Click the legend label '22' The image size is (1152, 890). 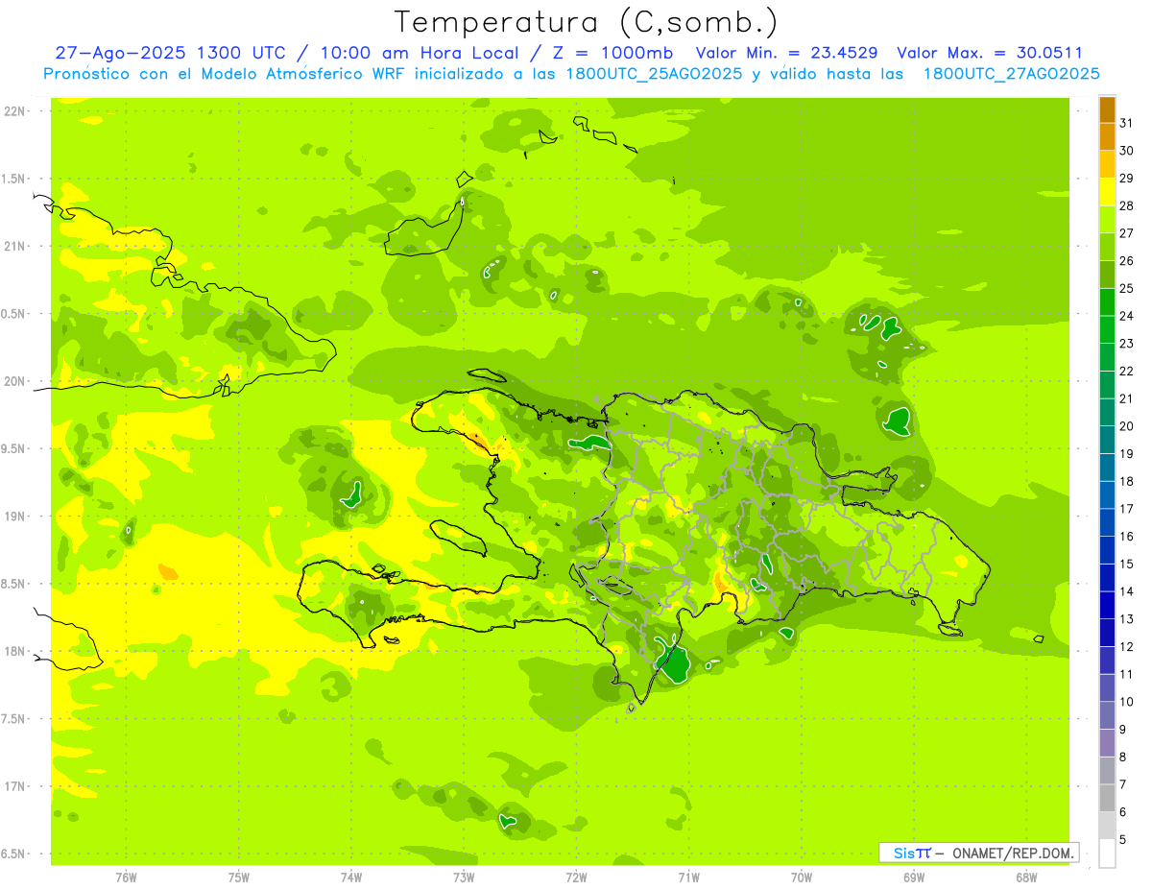pyautogui.click(x=1126, y=371)
